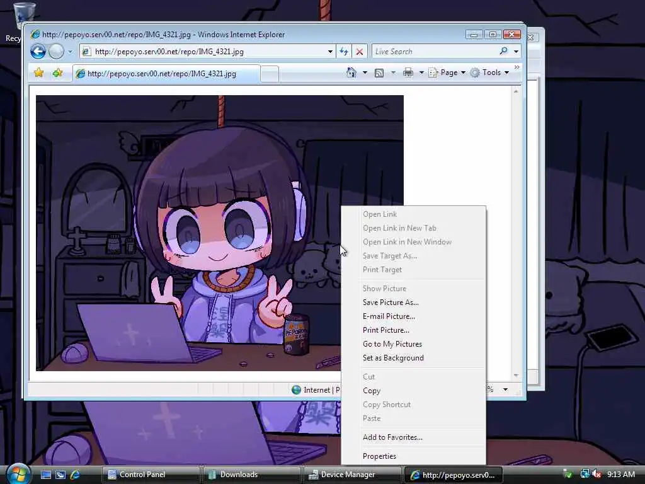Choose Set as Background
645x484 pixels.
[393, 358]
